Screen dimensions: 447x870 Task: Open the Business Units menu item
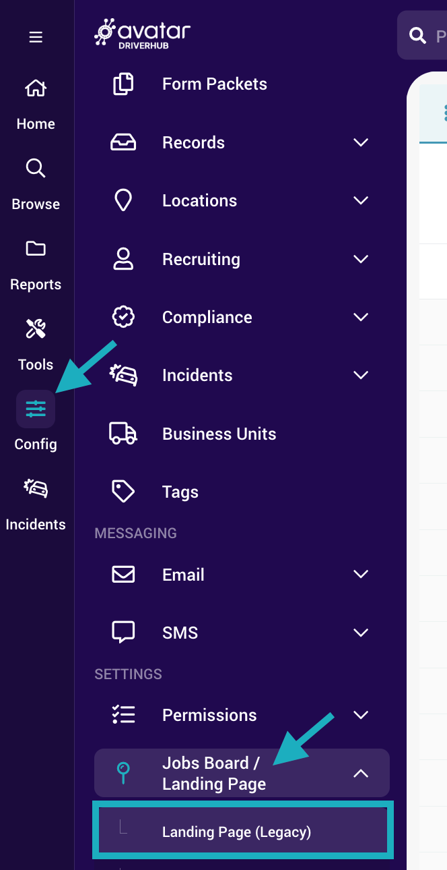pos(219,434)
